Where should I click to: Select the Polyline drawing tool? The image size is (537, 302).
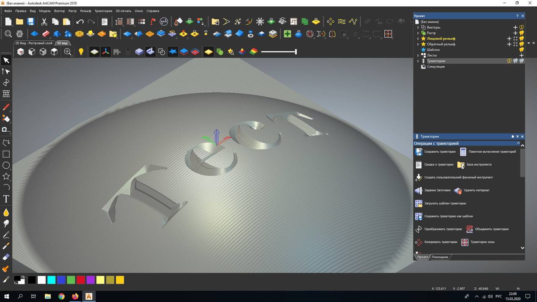point(6,143)
